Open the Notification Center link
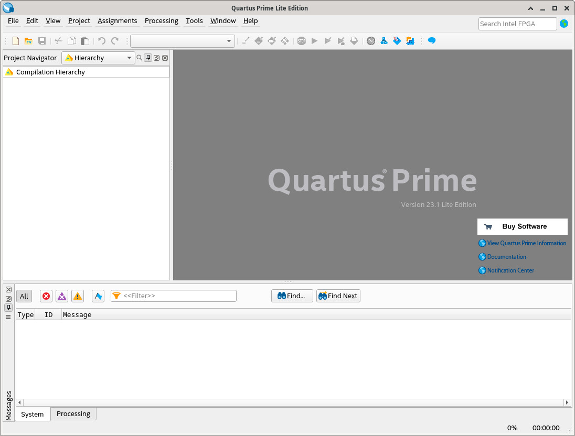 point(506,270)
